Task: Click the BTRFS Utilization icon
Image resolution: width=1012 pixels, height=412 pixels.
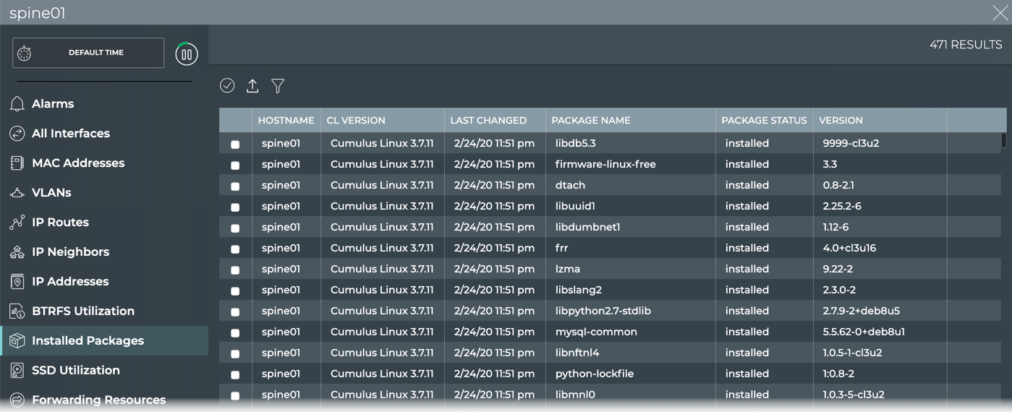Action: [x=17, y=312]
